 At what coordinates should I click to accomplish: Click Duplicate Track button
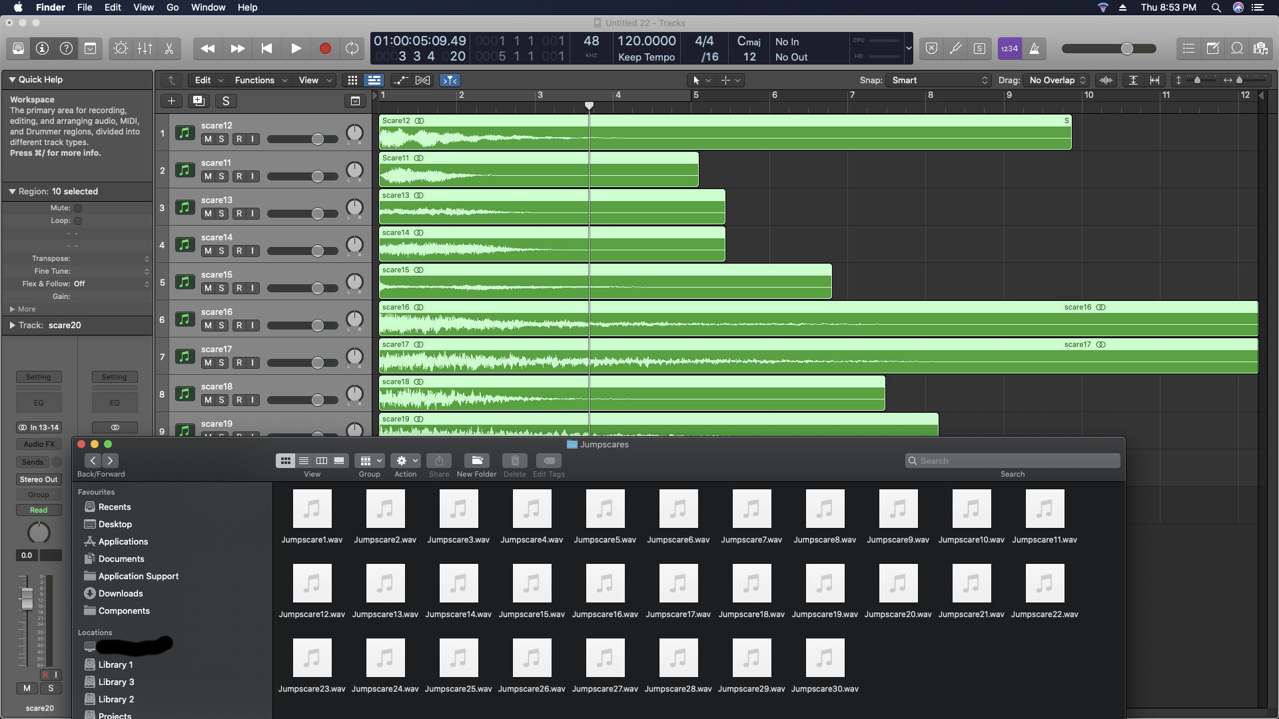click(199, 101)
